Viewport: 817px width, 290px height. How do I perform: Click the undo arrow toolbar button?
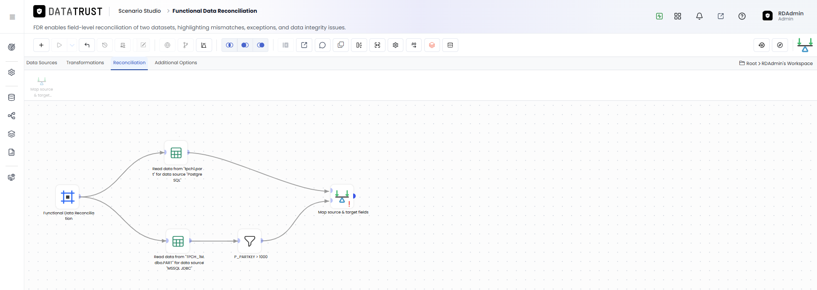(x=87, y=45)
